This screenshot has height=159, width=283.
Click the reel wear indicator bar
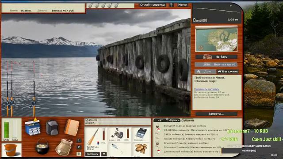[x=128, y=133]
